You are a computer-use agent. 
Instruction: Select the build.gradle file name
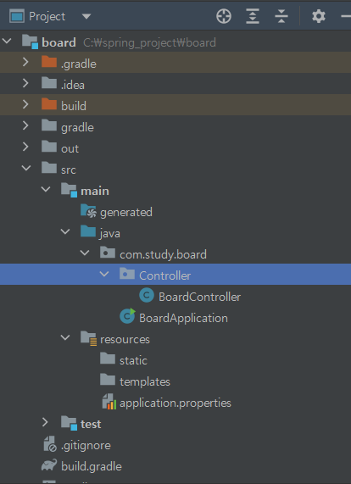click(92, 467)
